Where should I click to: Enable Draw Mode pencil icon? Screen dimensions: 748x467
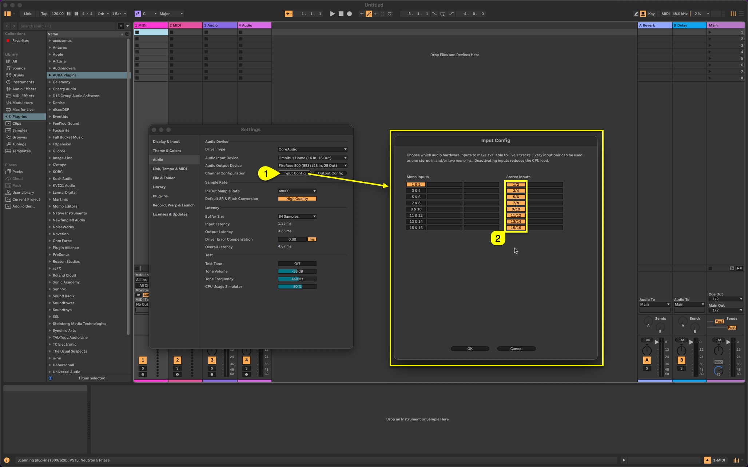pos(636,14)
